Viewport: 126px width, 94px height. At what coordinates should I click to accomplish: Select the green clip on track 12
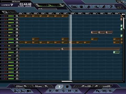point(117,52)
